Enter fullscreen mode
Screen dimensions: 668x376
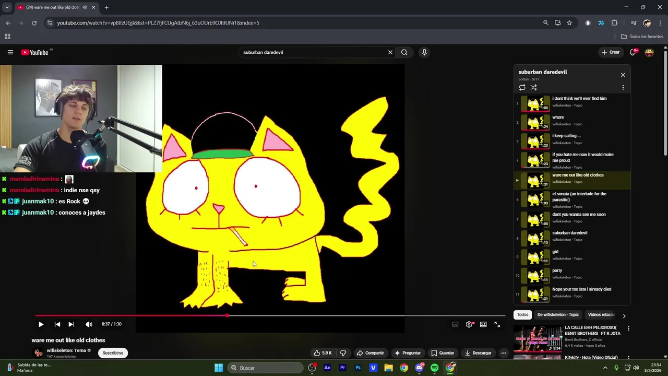[x=497, y=324]
